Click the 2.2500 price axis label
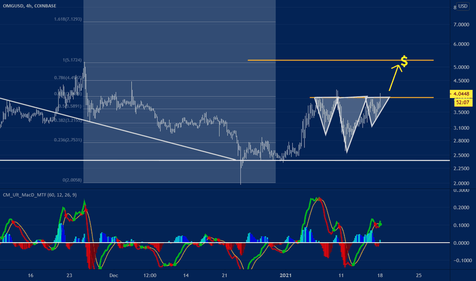 461,169
